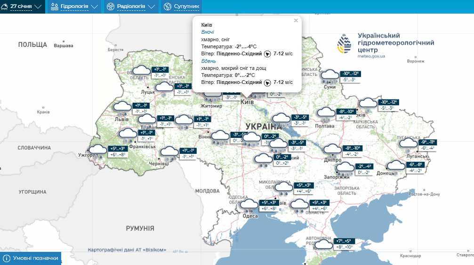Click the Zaporizhzhia weather cloud icon
Viewport: 474px width, 265px height.
click(345, 168)
